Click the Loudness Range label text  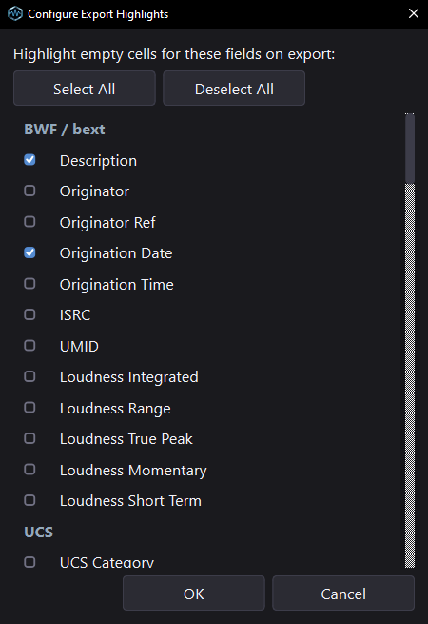tap(115, 409)
